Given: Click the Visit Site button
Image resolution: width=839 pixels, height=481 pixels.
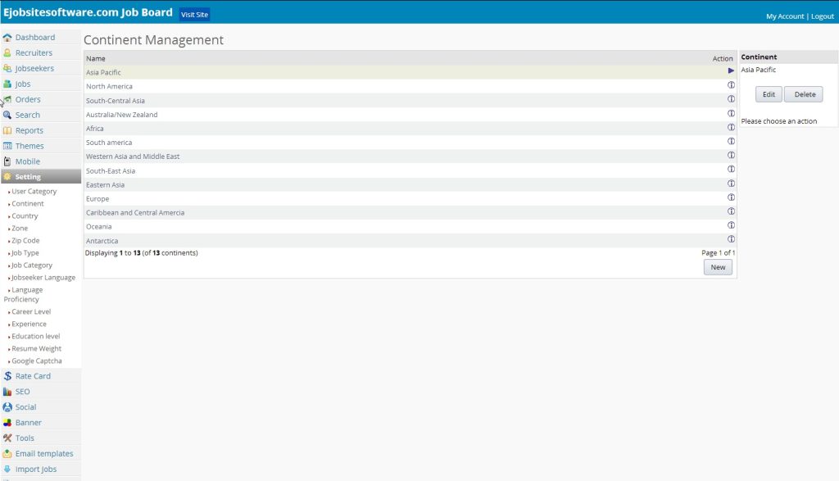Looking at the screenshot, I should pos(194,15).
